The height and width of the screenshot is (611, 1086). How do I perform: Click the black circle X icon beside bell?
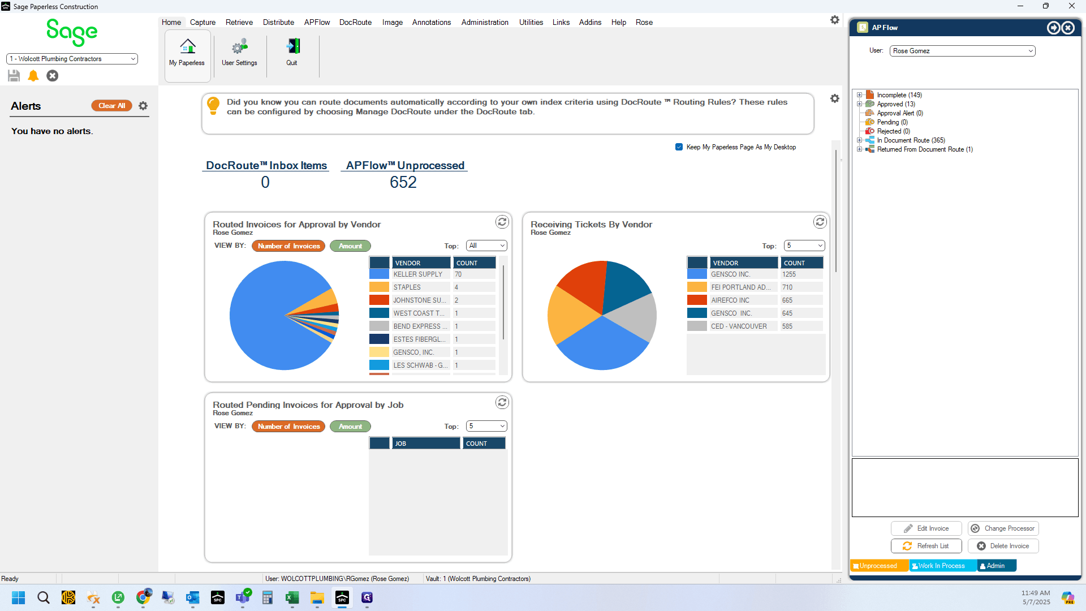[53, 75]
